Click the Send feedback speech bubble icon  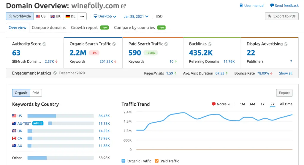[x=272, y=6]
